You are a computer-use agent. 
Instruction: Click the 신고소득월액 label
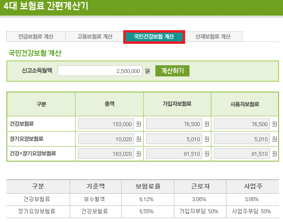click(37, 71)
